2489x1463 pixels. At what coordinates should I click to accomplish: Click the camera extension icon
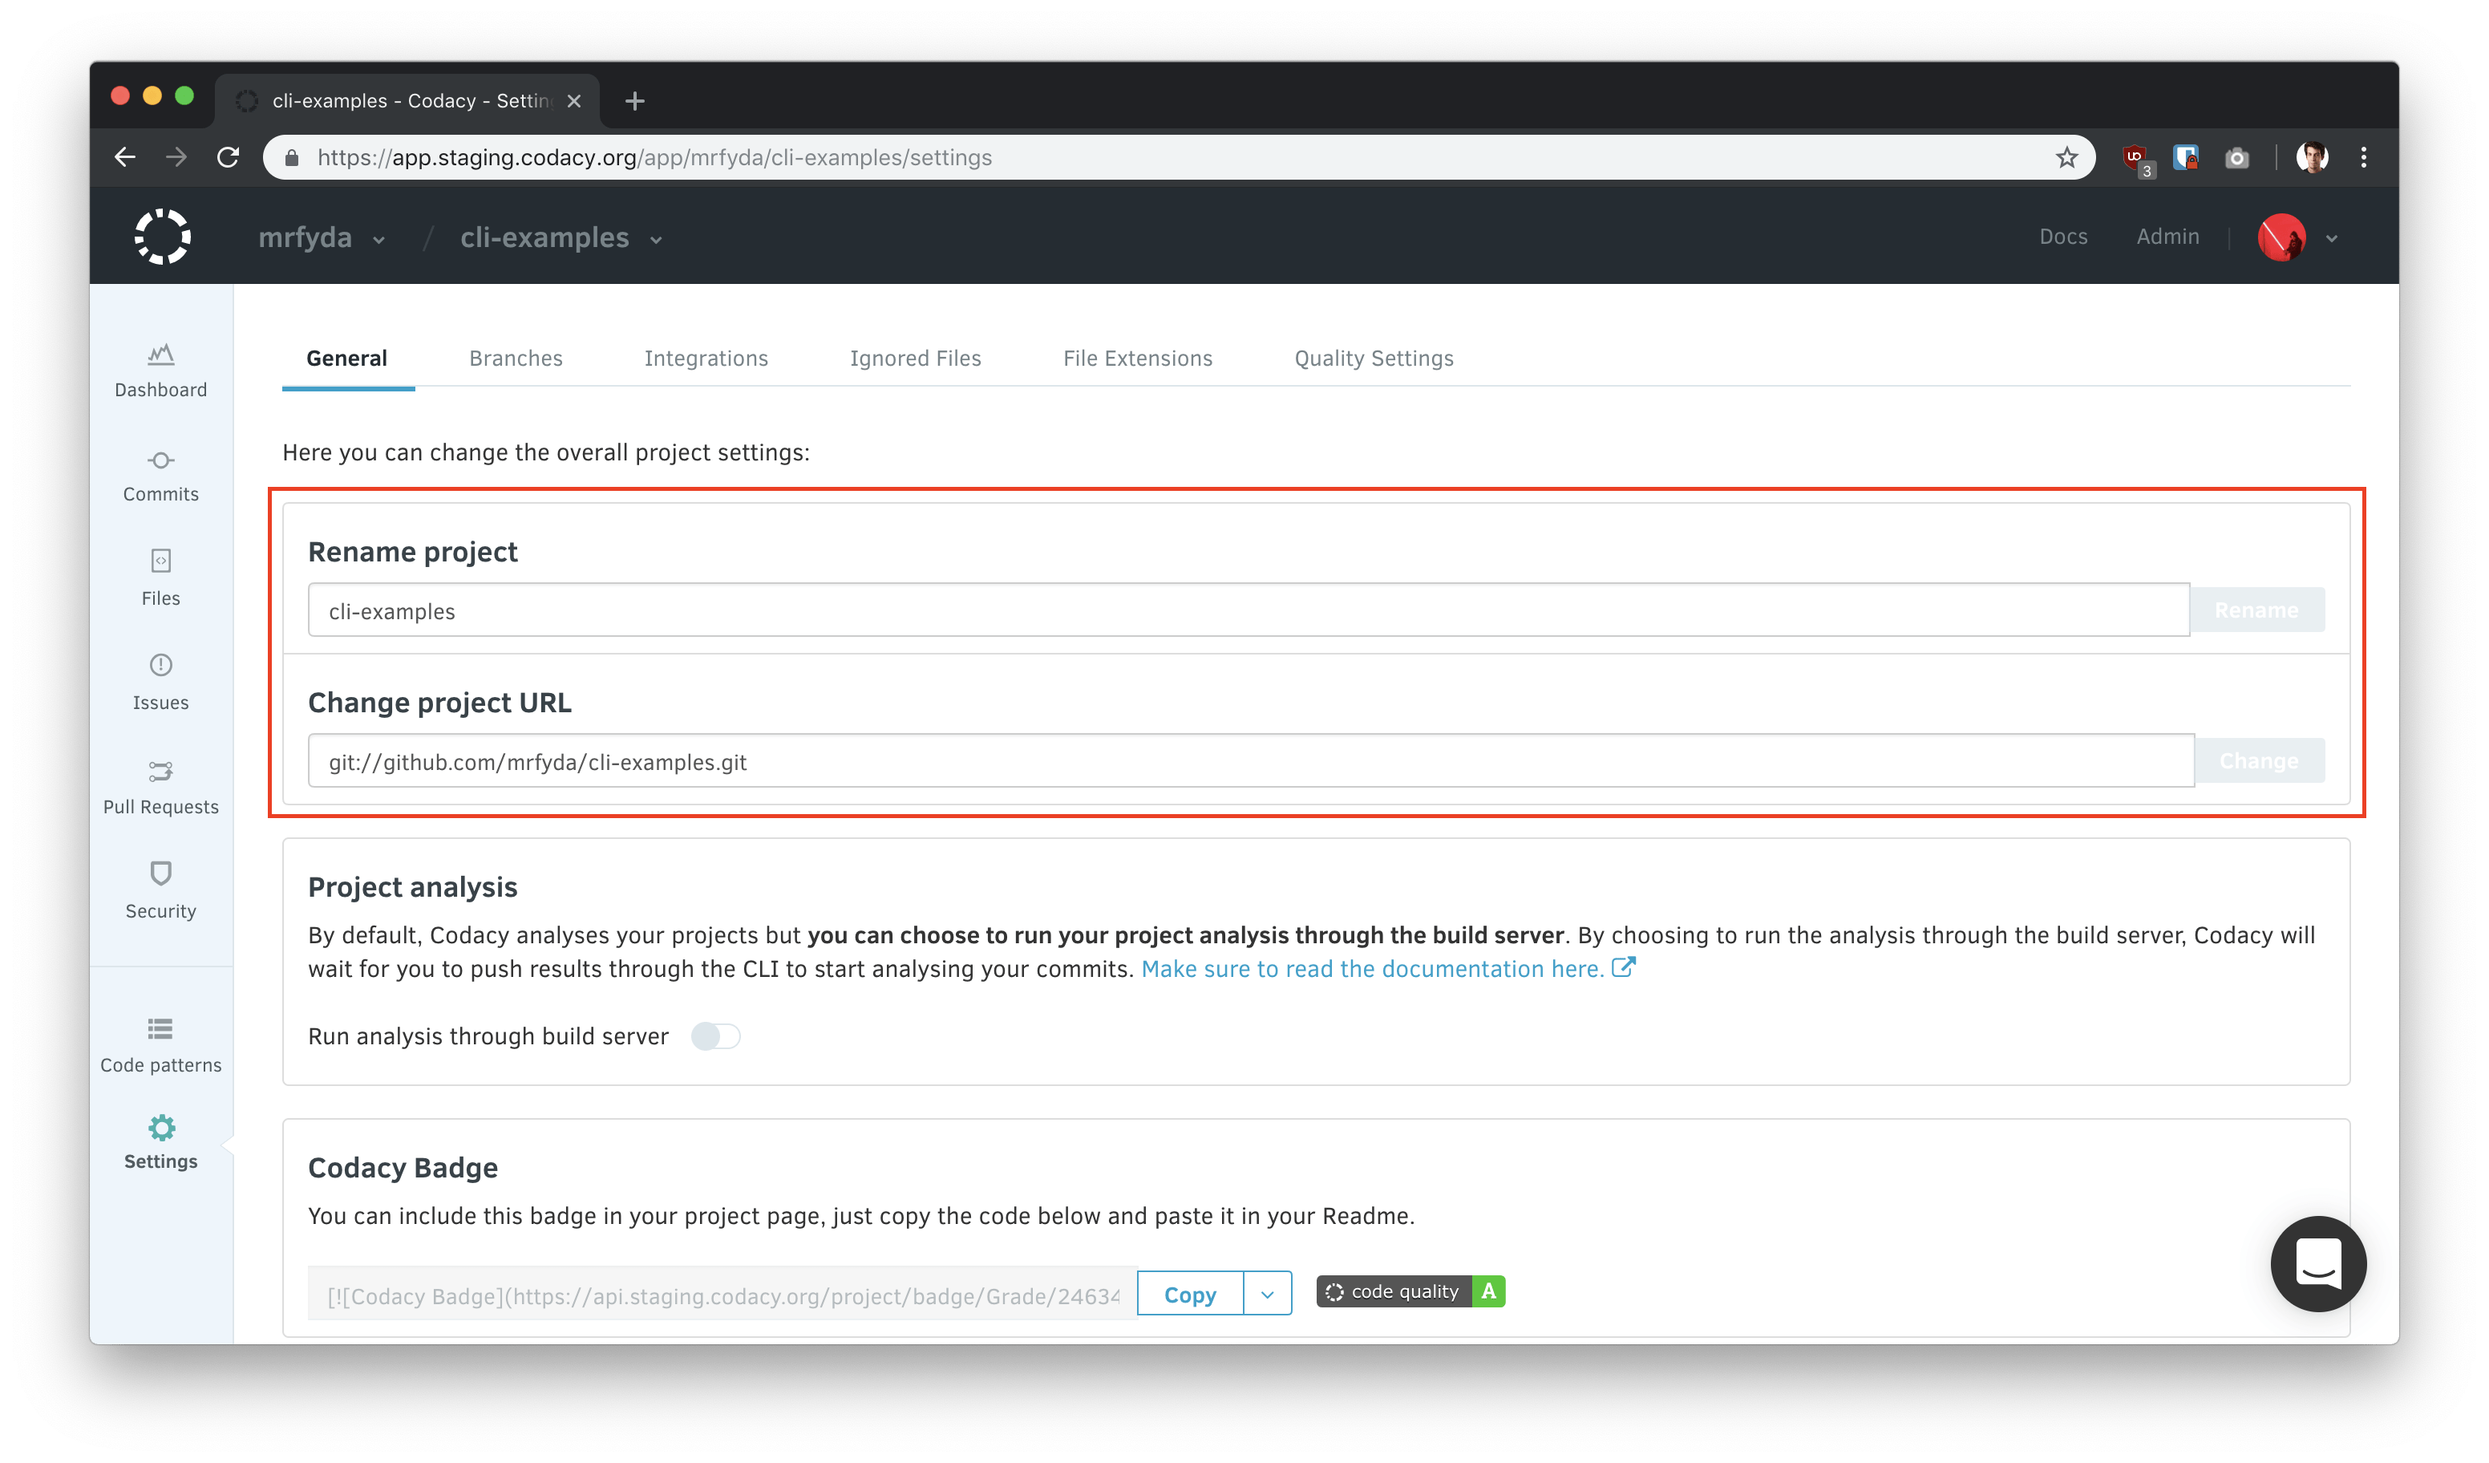(2237, 158)
